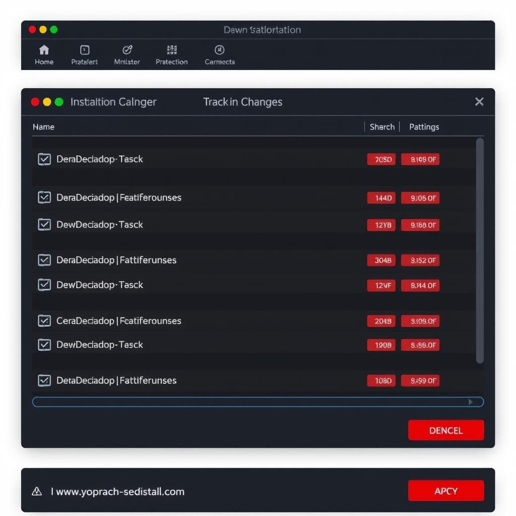The height and width of the screenshot is (516, 516).
Task: Click the APCY button
Action: click(446, 491)
